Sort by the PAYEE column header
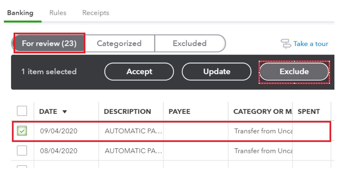 click(x=179, y=112)
